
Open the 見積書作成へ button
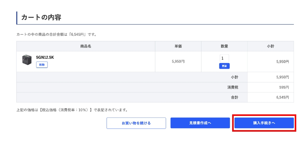point(200,123)
